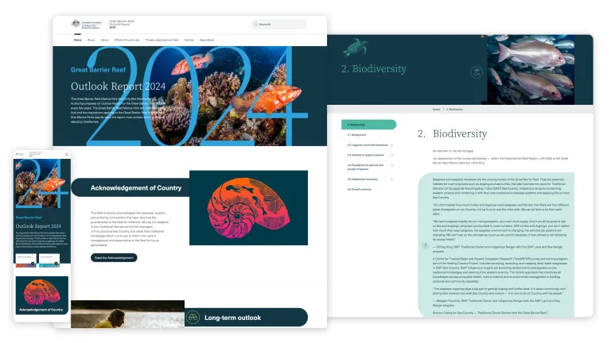The width and height of the screenshot is (611, 343).
Task: Open the Home nav item
Action: [77, 40]
